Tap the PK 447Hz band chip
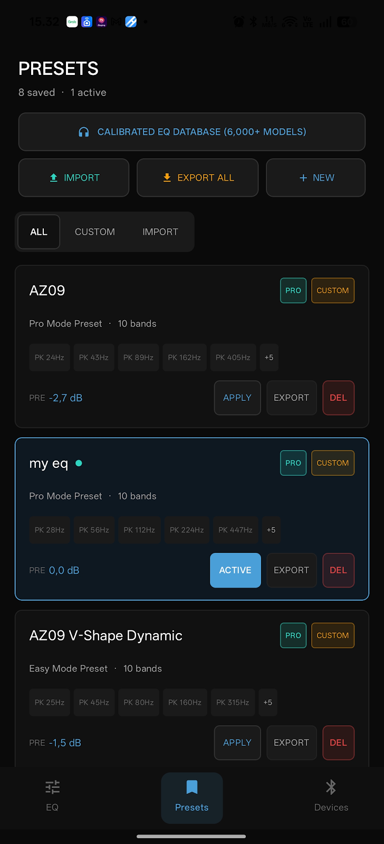Image resolution: width=384 pixels, height=844 pixels. pos(235,530)
